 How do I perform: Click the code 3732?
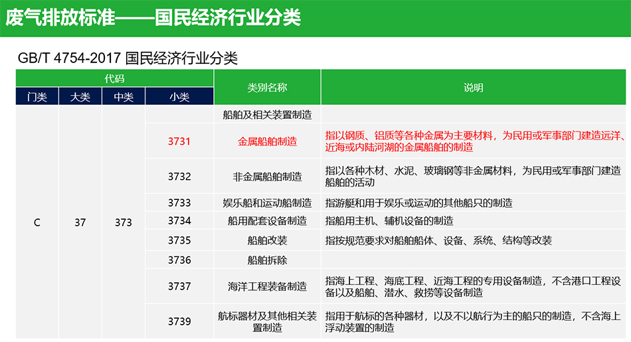click(x=179, y=176)
